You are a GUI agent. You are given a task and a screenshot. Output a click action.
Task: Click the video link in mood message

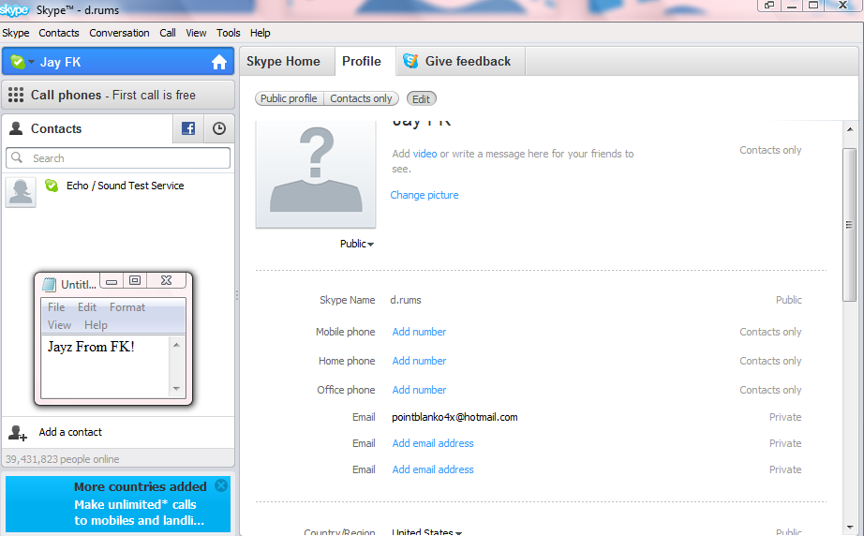(x=425, y=154)
